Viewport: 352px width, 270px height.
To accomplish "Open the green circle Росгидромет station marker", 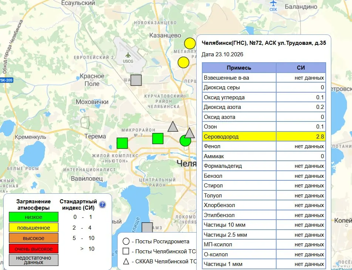I will [x=185, y=141].
